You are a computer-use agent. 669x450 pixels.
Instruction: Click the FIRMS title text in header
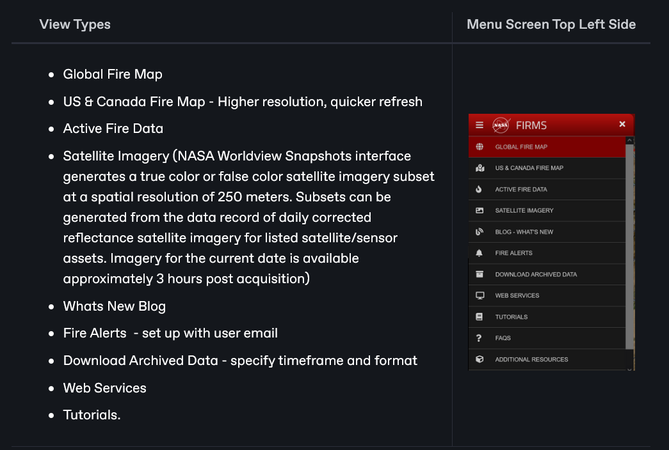[x=531, y=125]
